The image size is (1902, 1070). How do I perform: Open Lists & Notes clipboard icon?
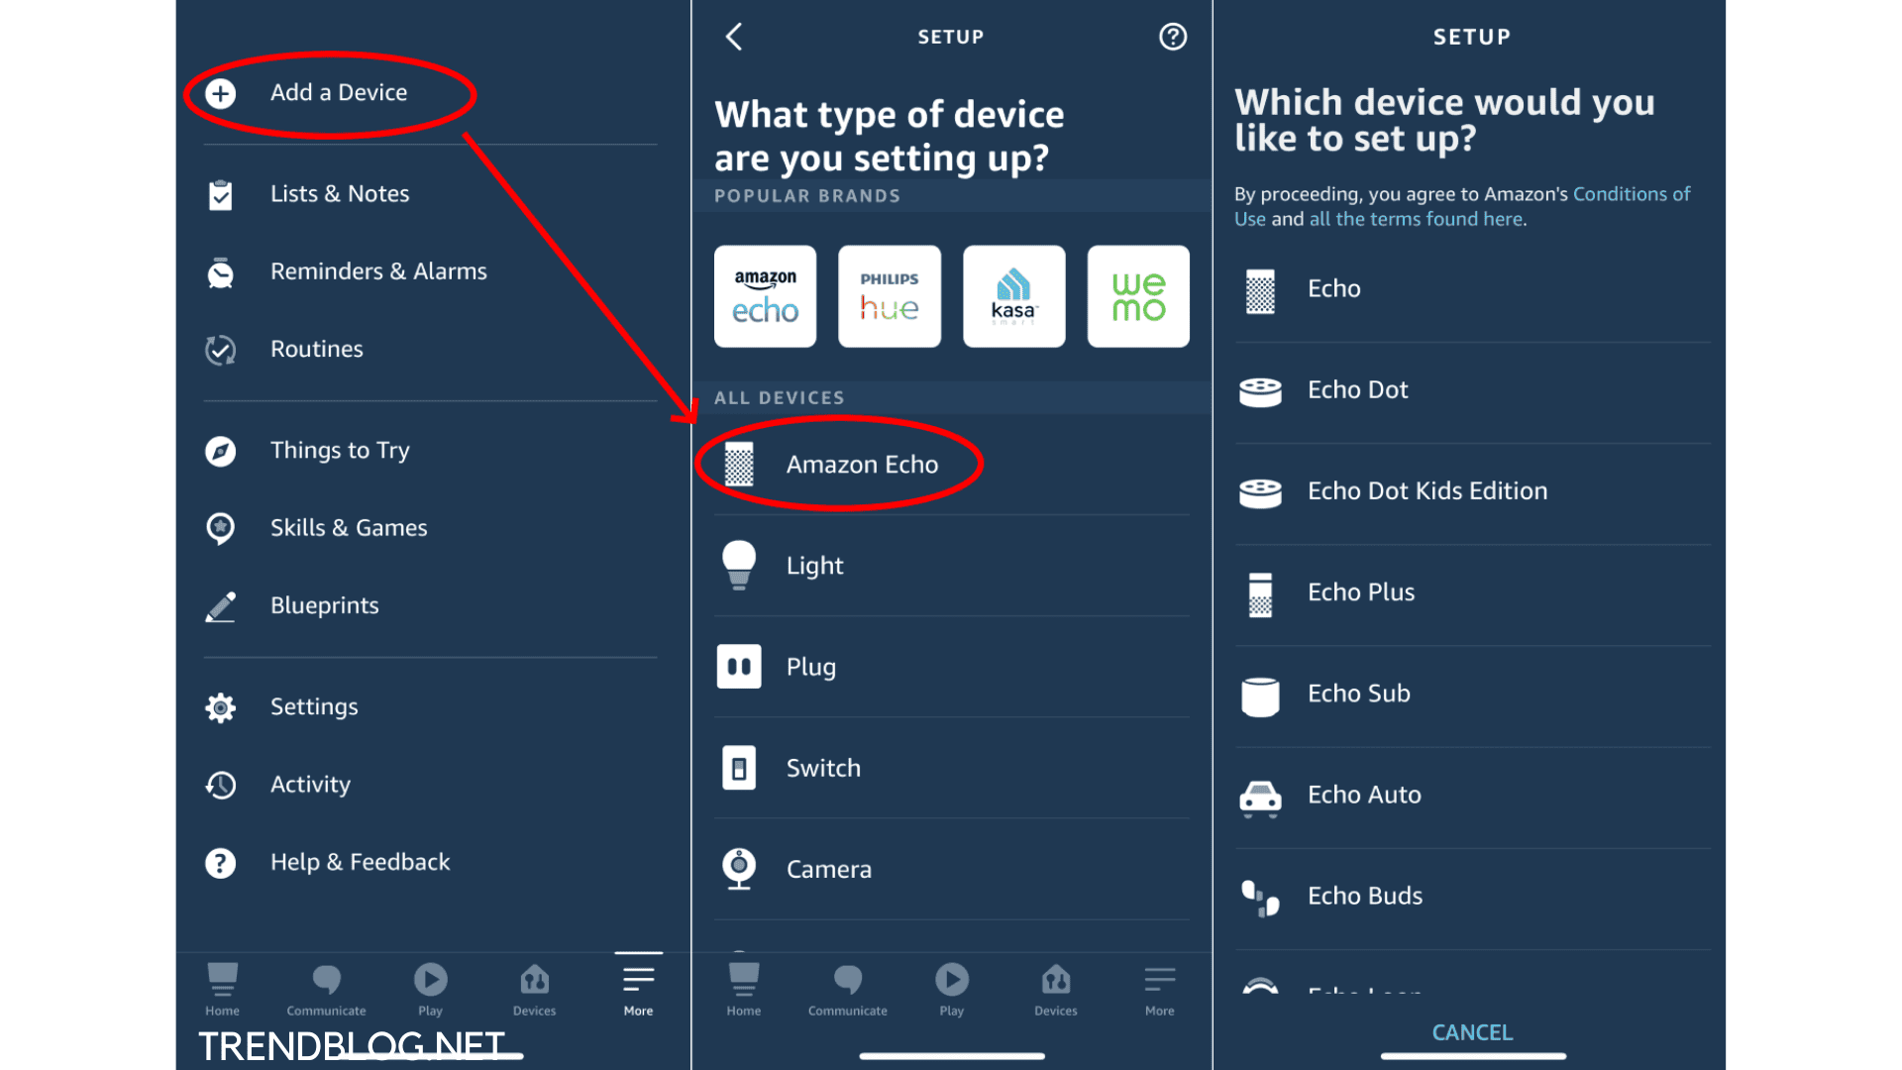pyautogui.click(x=220, y=195)
